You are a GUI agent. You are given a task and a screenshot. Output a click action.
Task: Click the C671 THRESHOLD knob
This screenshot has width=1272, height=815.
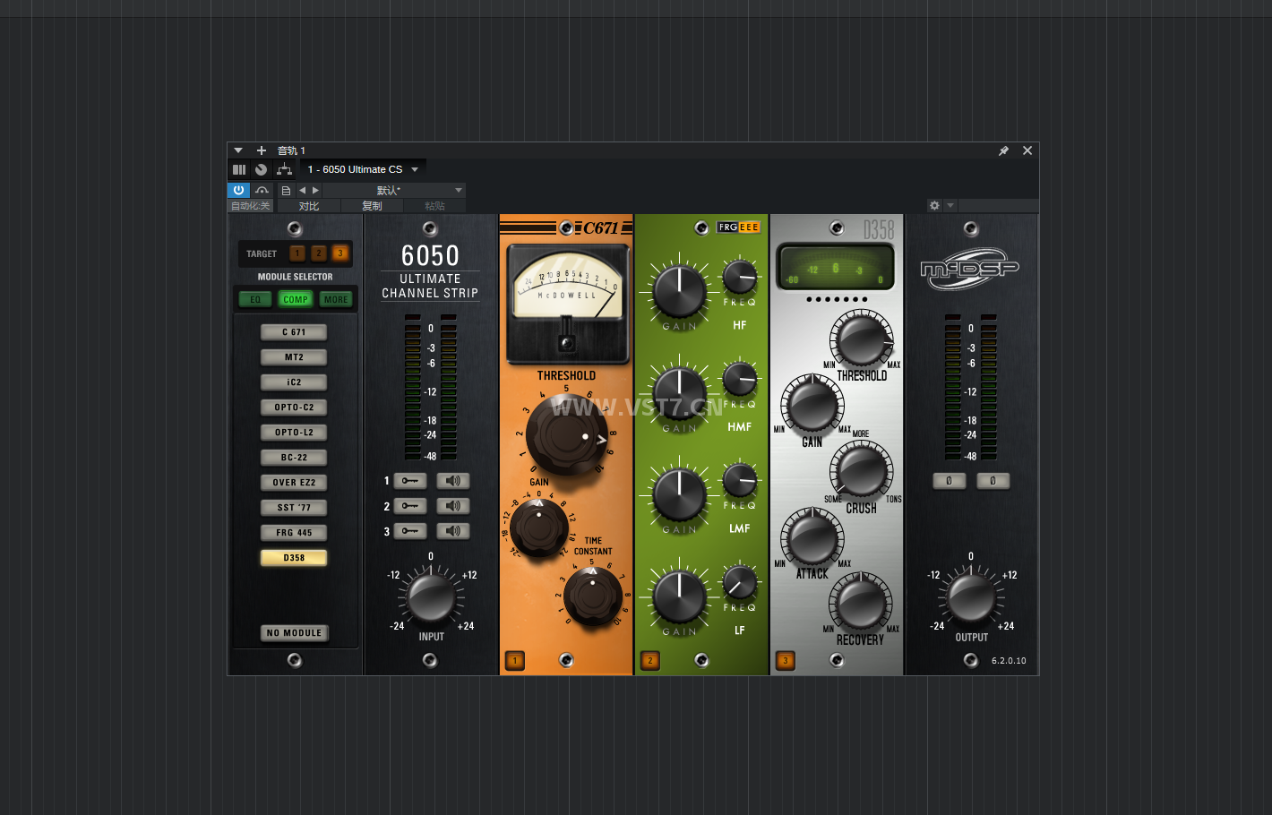click(567, 436)
